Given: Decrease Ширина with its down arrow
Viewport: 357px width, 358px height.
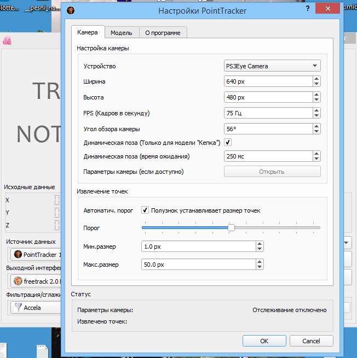Looking at the screenshot, I should coord(316,84).
